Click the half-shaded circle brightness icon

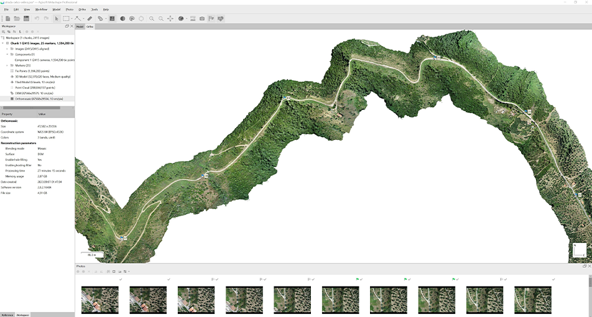tap(123, 19)
